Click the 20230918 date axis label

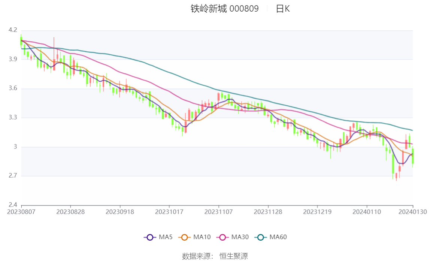120,212
